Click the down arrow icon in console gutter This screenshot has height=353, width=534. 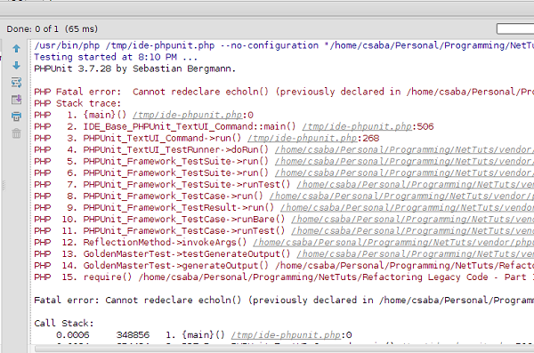pyautogui.click(x=16, y=66)
